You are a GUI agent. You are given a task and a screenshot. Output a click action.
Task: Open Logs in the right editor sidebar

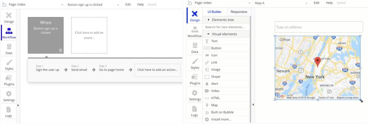click(x=195, y=111)
